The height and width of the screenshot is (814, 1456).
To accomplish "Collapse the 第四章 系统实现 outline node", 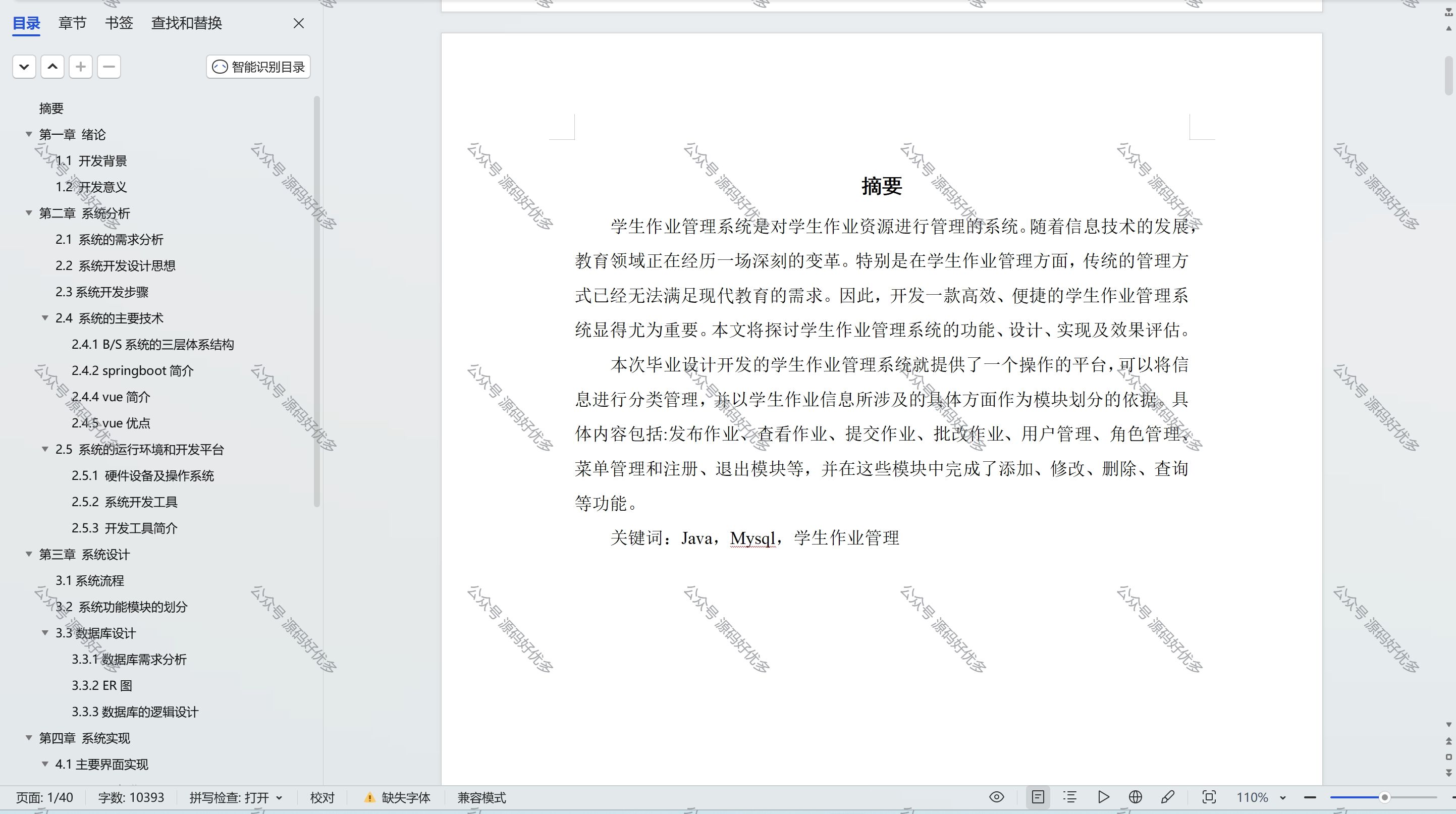I will 29,738.
